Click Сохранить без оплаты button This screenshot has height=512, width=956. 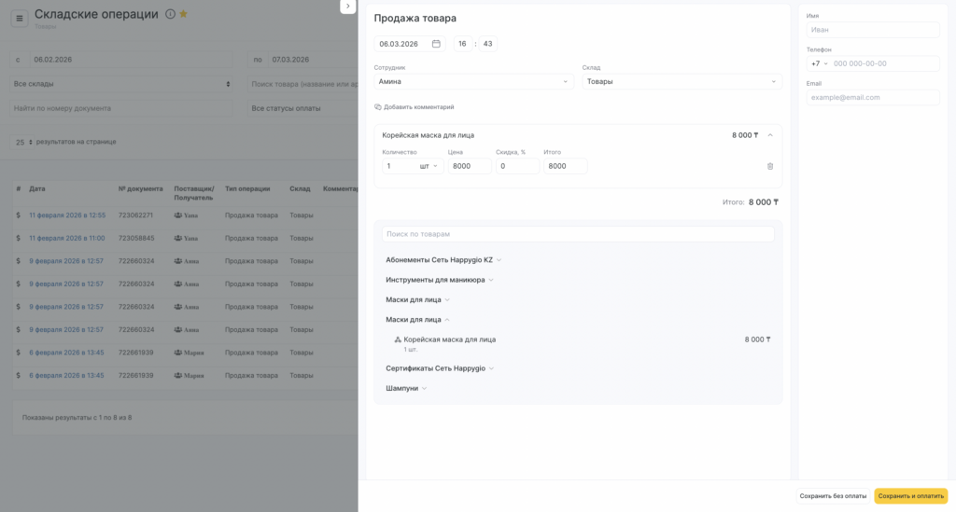(x=833, y=496)
